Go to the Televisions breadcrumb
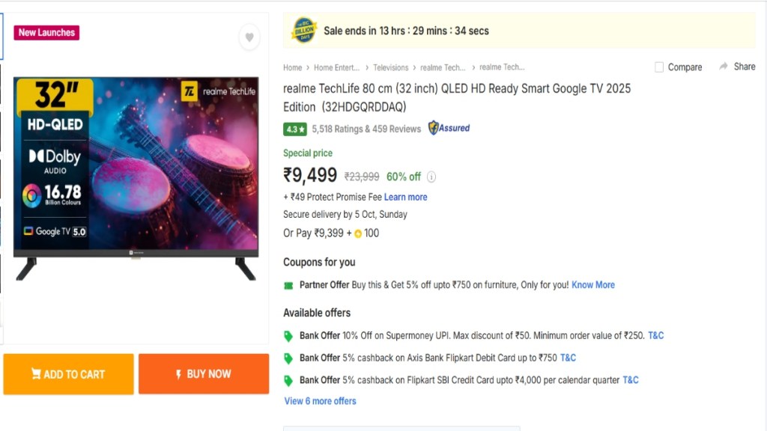This screenshot has height=431, width=767. 390,67
